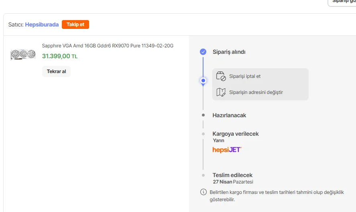Click the hepsiJET cargo logo
The width and height of the screenshot is (356, 212).
click(x=227, y=150)
